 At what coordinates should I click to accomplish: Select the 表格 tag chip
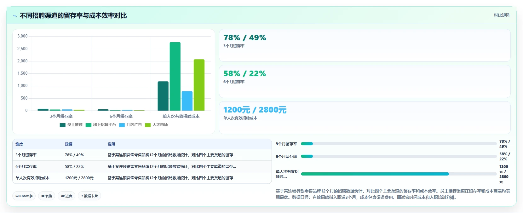[x=47, y=196]
